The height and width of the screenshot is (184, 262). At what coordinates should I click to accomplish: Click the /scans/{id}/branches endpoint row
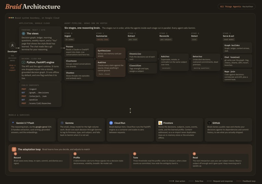40,103
